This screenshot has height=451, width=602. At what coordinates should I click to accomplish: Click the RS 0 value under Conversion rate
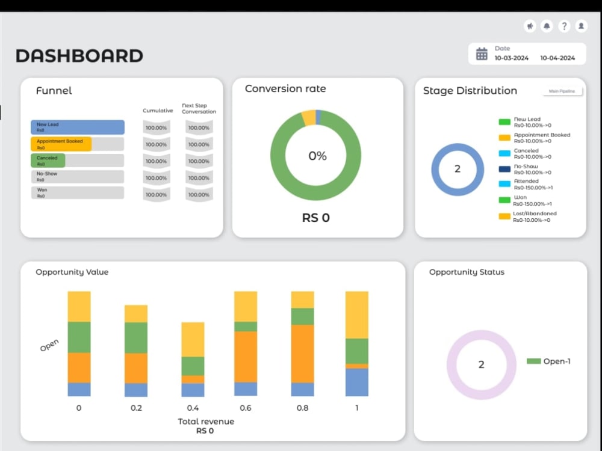coord(316,218)
